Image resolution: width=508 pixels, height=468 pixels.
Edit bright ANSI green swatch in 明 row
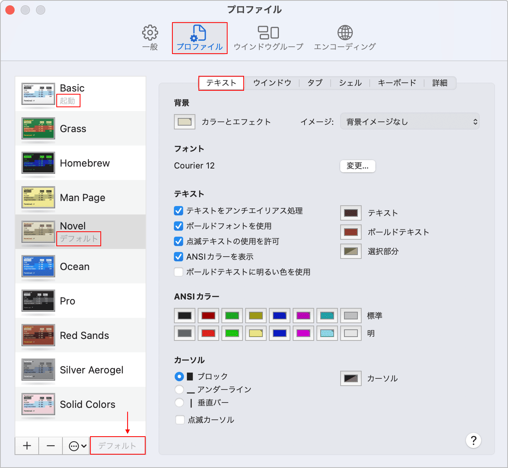coord(232,333)
